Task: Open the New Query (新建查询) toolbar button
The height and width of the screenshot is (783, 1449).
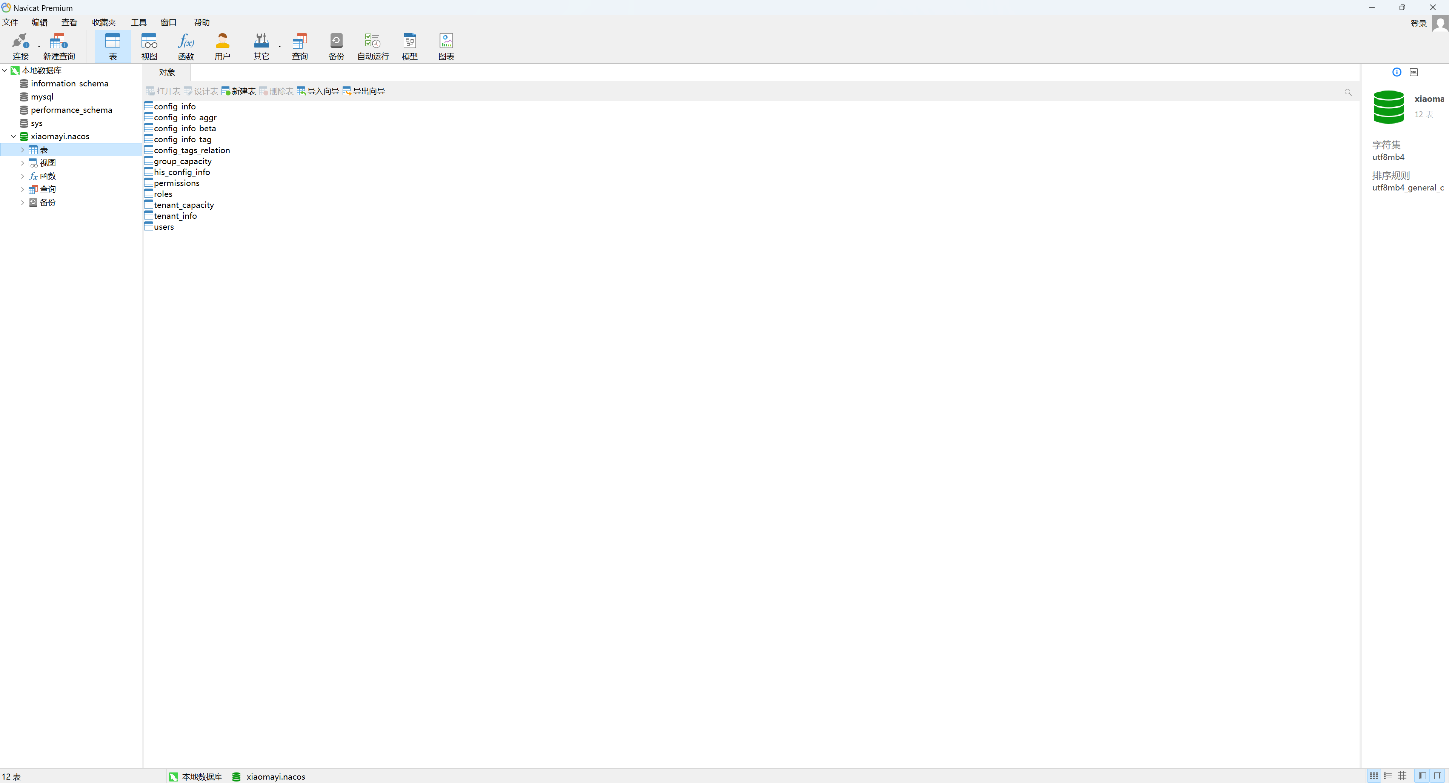Action: tap(59, 47)
